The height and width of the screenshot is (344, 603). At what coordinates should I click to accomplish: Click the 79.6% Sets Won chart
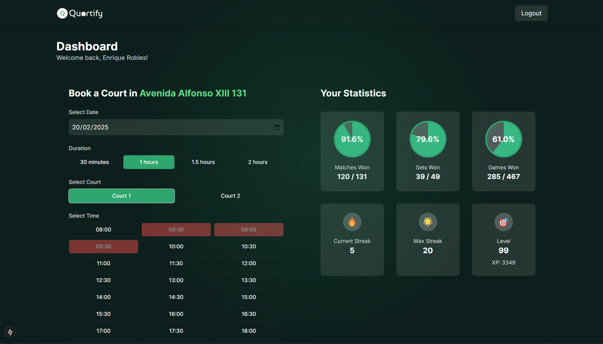click(x=428, y=139)
